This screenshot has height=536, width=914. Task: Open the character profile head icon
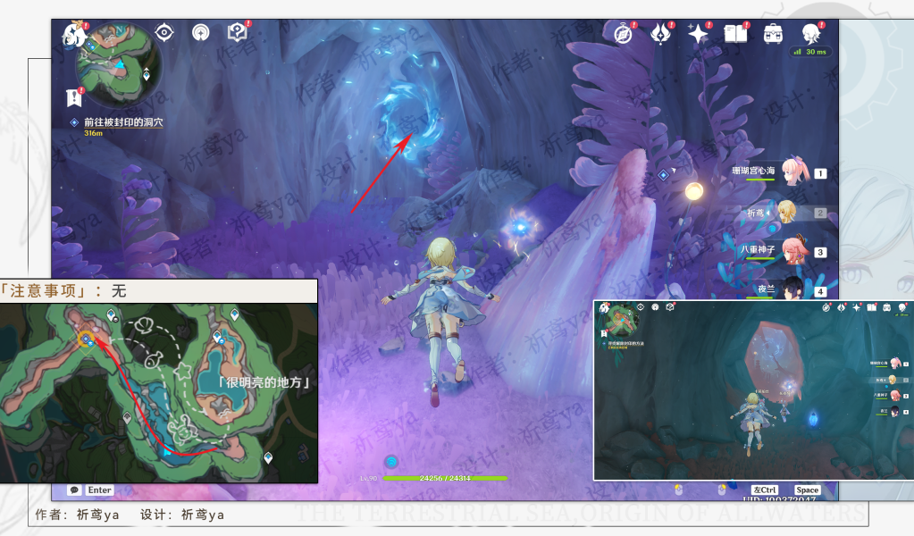[x=811, y=34]
